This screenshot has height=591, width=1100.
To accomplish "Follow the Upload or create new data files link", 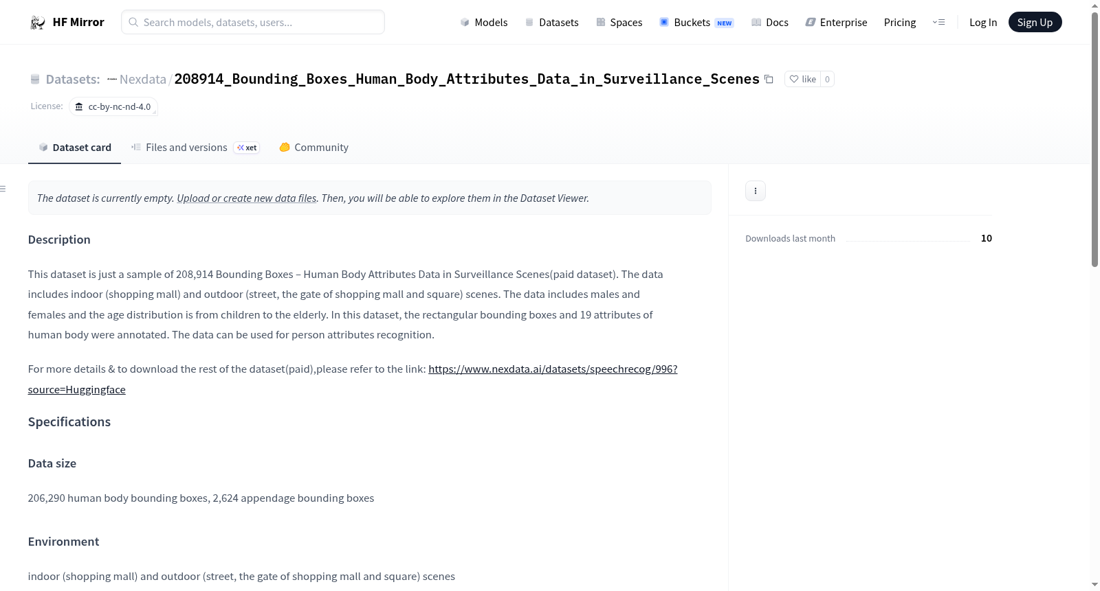I will pyautogui.click(x=247, y=198).
